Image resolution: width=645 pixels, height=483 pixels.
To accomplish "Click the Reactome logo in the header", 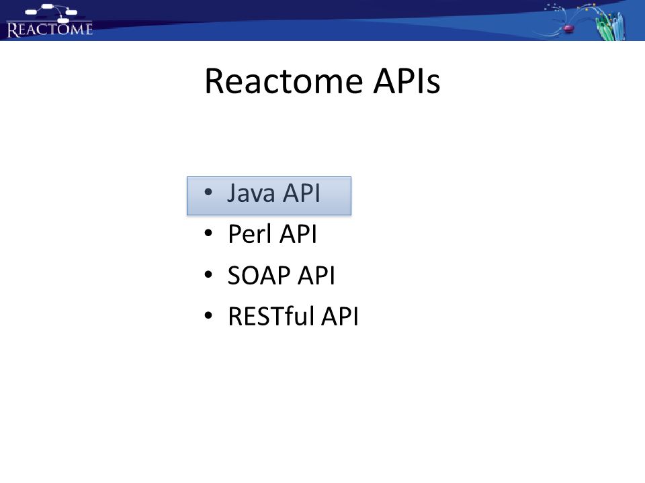I will 50,21.
